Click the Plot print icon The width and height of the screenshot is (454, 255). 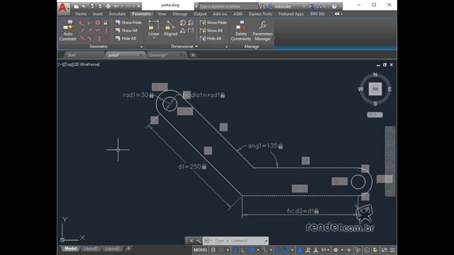click(x=108, y=6)
